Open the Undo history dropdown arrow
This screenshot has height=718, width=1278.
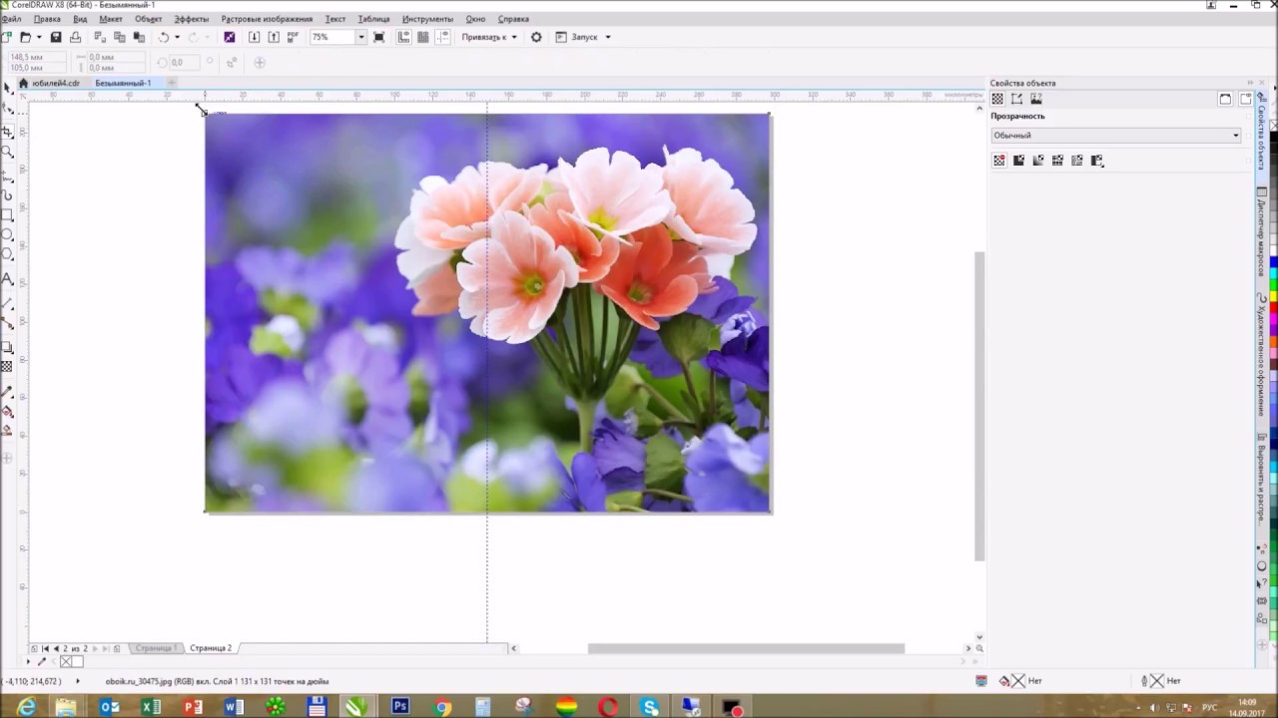(x=177, y=37)
